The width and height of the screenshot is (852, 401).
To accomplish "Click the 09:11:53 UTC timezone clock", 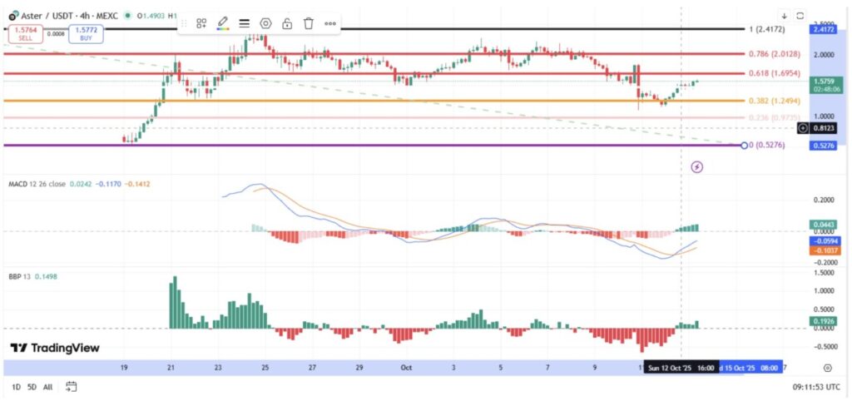I will point(820,387).
